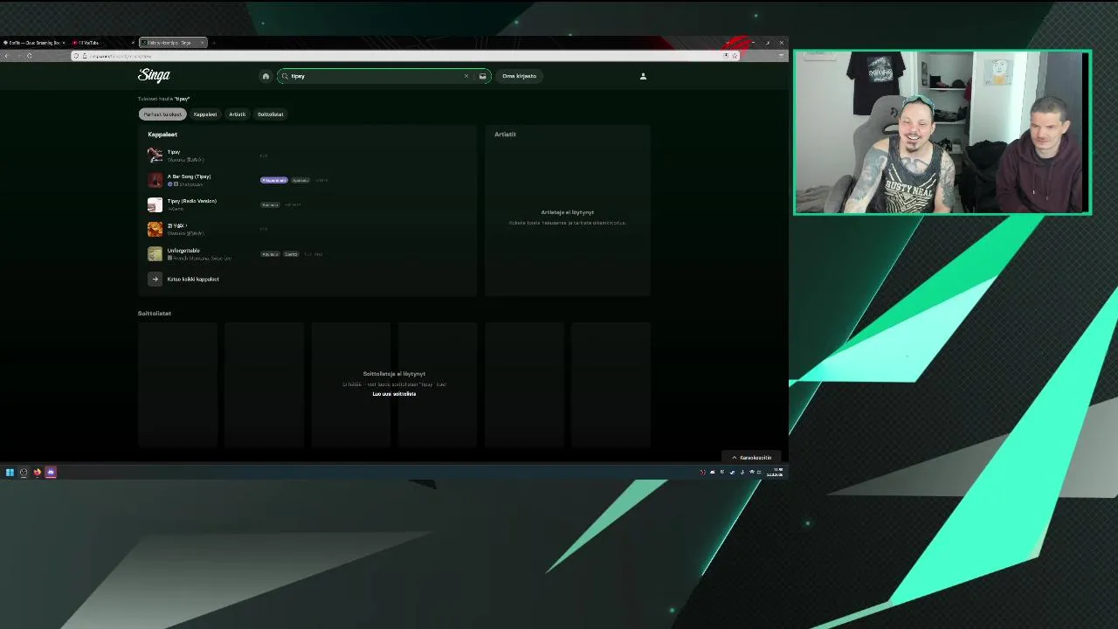Open Windows Start menu

tap(10, 473)
